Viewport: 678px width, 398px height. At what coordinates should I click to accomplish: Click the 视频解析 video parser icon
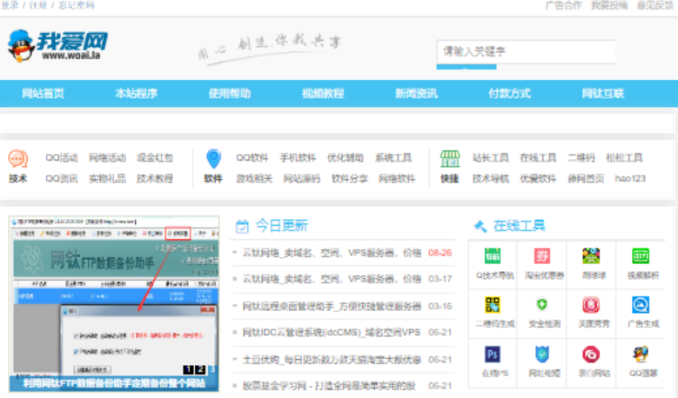[641, 257]
